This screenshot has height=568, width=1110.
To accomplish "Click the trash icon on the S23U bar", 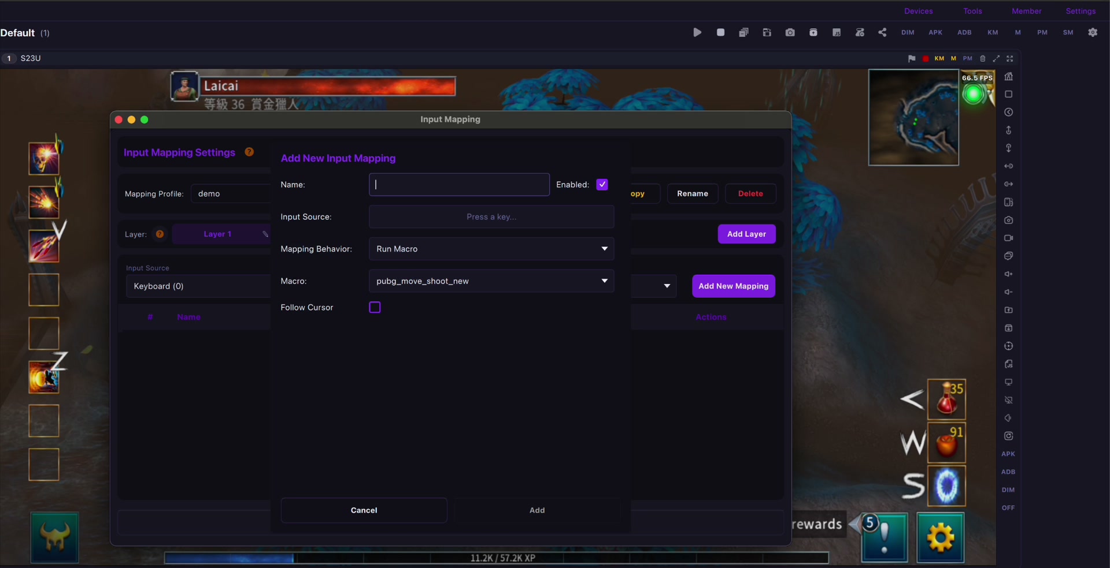I will 982,58.
